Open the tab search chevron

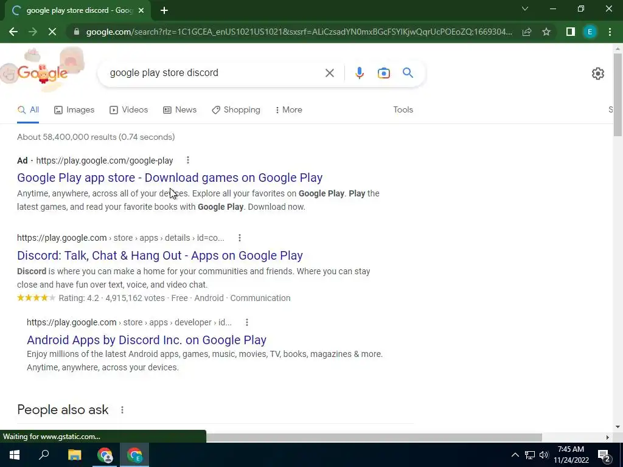pyautogui.click(x=525, y=9)
